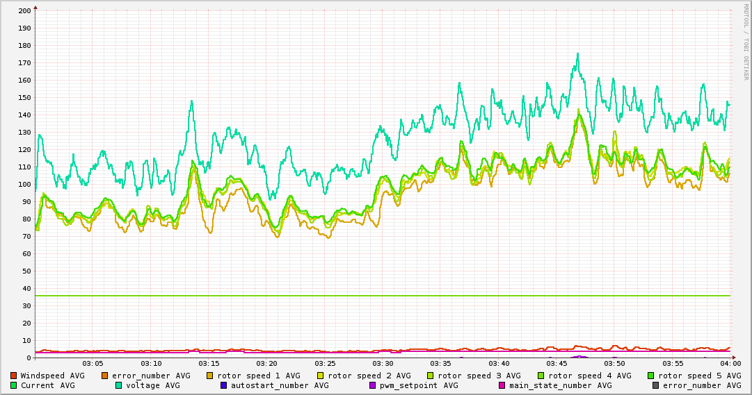Click the rotor speed 4 AVG swatch
Viewport: 752px width, 395px height.
pos(541,376)
